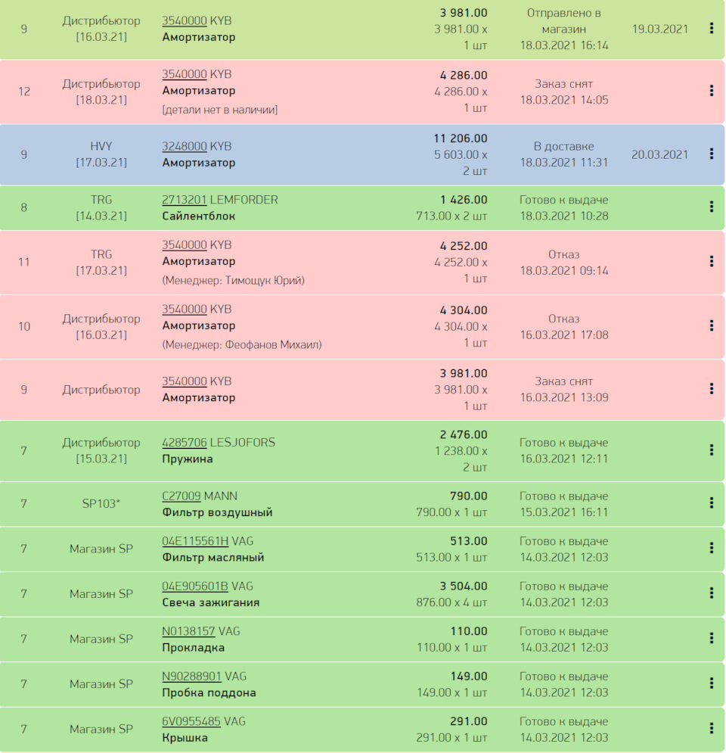Click the 3248000 part number link
This screenshot has width=726, height=753.
click(x=184, y=146)
